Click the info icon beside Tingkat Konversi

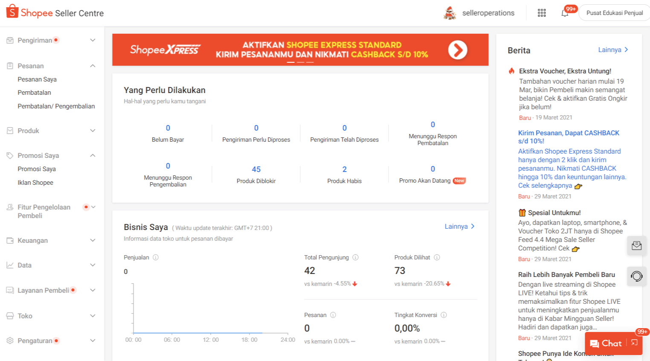(444, 315)
